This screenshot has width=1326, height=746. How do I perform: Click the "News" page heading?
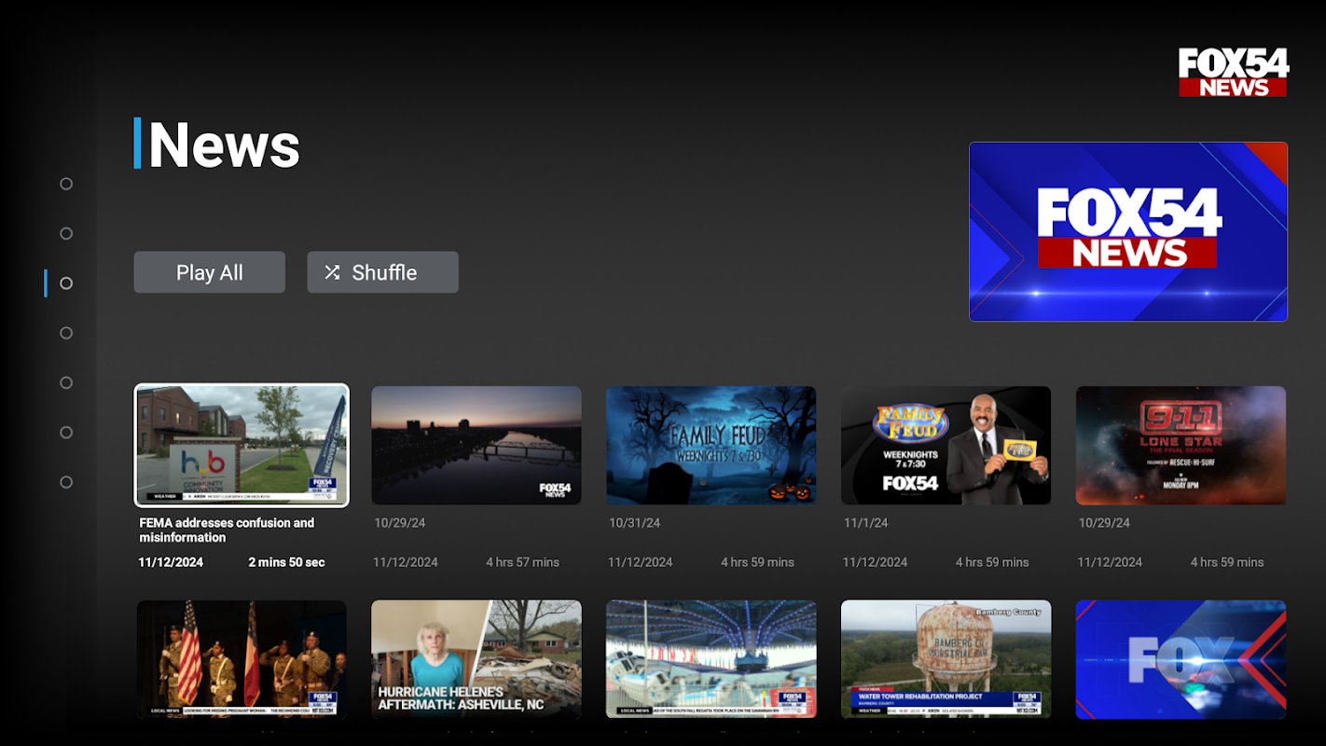point(224,145)
